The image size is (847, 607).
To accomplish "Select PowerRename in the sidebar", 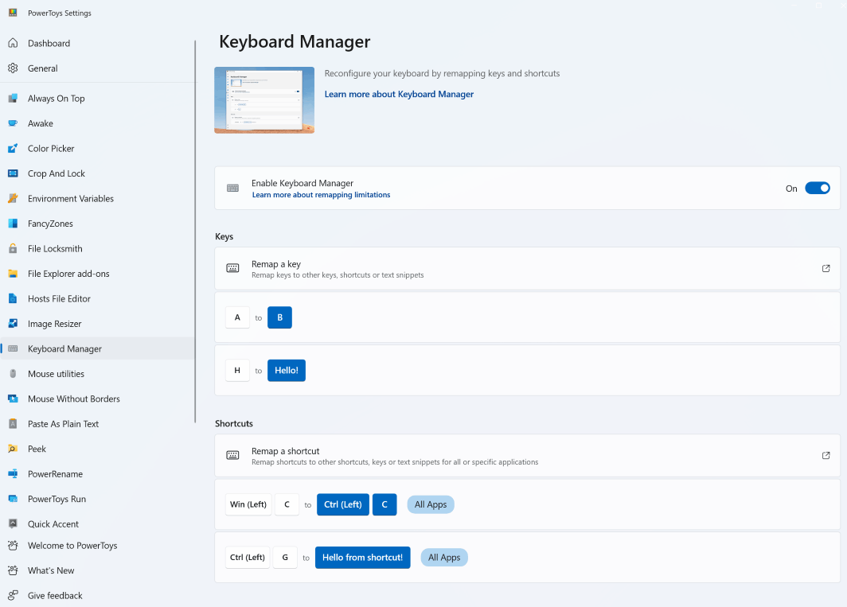I will (97, 473).
